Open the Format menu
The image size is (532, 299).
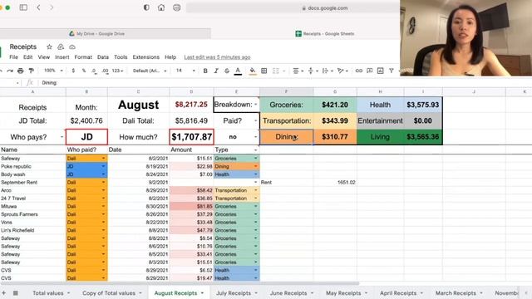[x=83, y=57]
